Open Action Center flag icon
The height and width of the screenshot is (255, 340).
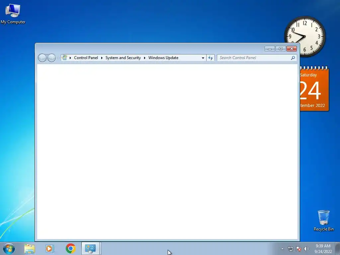tap(298, 249)
